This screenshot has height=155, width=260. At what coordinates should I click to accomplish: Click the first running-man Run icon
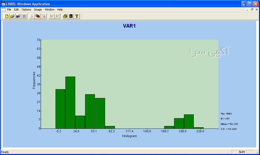[x=51, y=16]
